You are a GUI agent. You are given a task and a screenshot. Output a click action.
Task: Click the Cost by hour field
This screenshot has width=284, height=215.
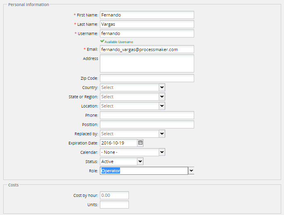tap(114, 195)
